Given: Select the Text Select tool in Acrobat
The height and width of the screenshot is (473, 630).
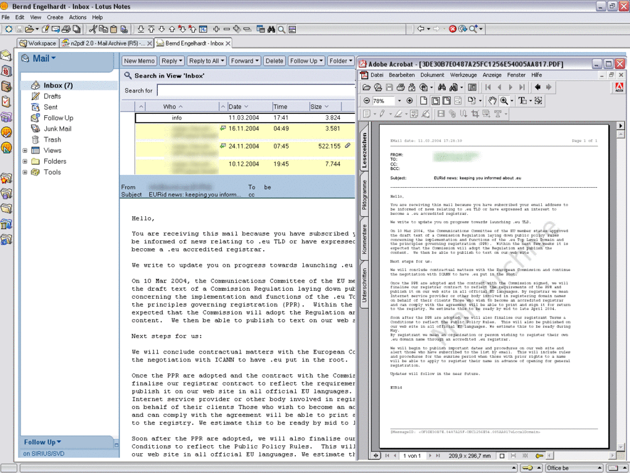Looking at the screenshot, I should point(522,101).
